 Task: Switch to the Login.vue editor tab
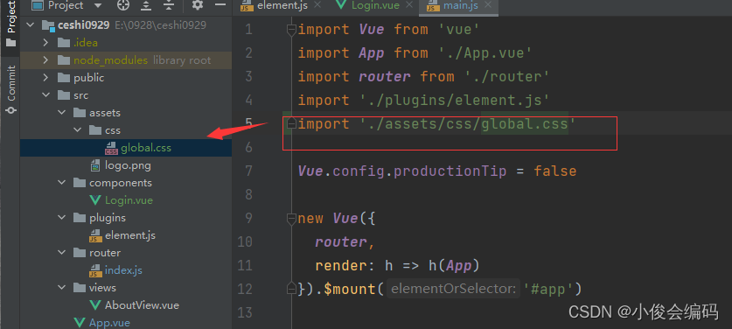click(x=376, y=5)
